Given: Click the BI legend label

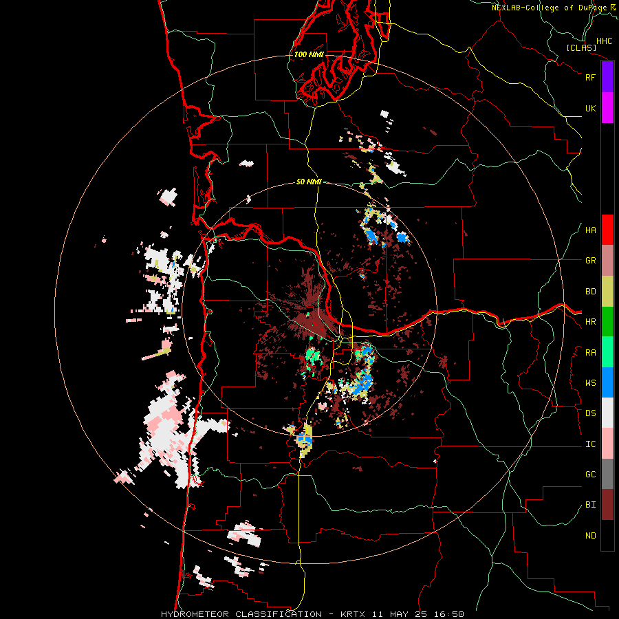Looking at the screenshot, I should pyautogui.click(x=590, y=505).
